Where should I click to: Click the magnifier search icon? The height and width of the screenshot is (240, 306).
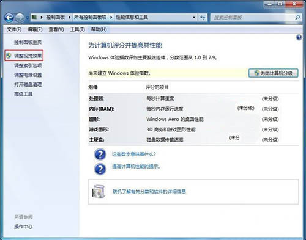297,18
